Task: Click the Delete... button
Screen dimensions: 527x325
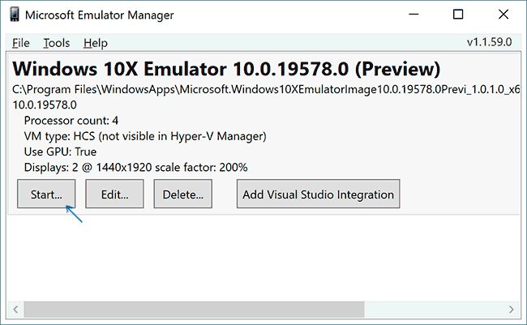Action: point(182,195)
